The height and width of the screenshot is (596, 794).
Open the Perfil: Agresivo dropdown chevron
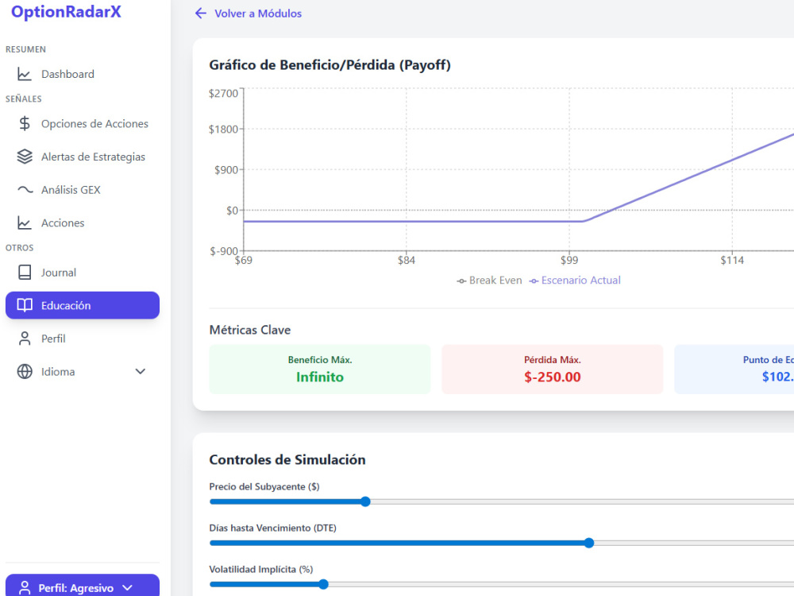pos(128,588)
